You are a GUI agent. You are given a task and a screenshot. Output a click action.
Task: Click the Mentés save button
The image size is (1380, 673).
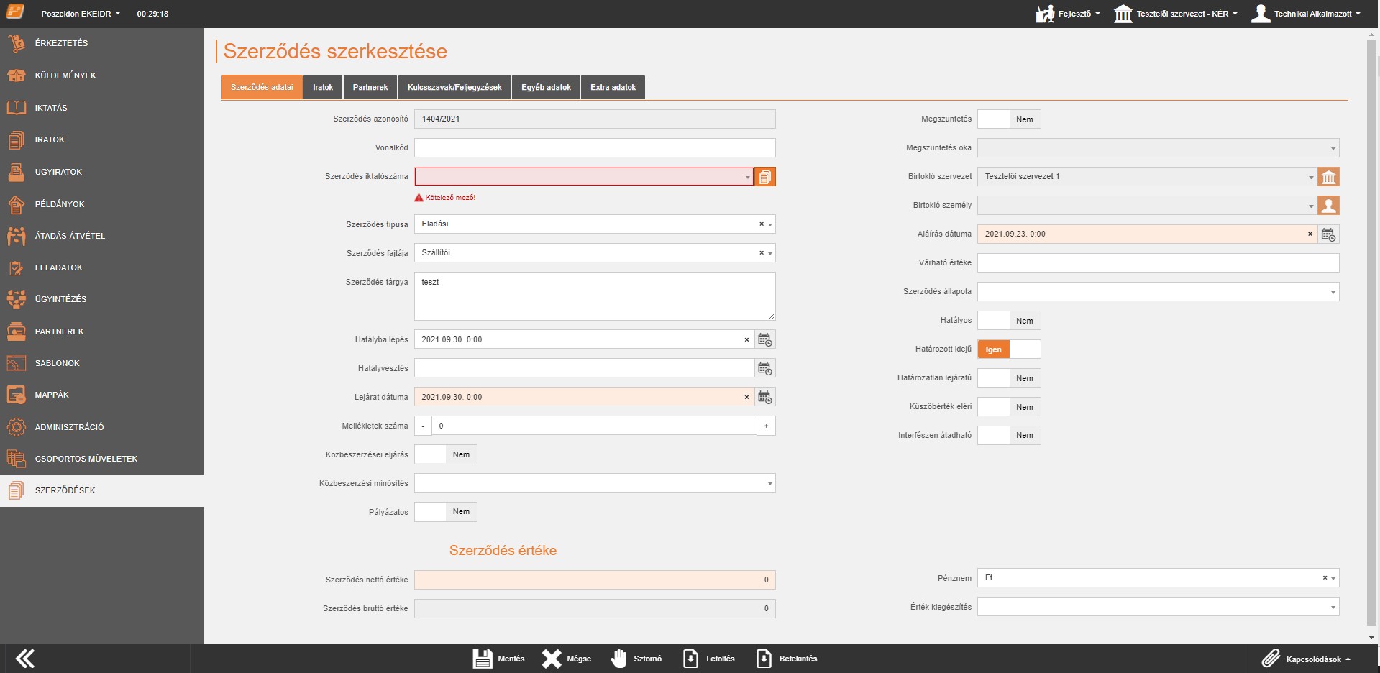pos(498,659)
